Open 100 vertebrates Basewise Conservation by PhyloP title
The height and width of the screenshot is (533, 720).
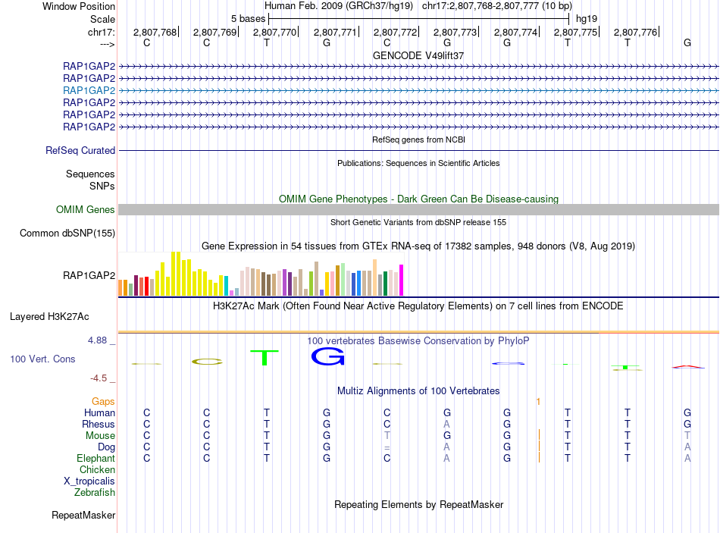click(418, 341)
